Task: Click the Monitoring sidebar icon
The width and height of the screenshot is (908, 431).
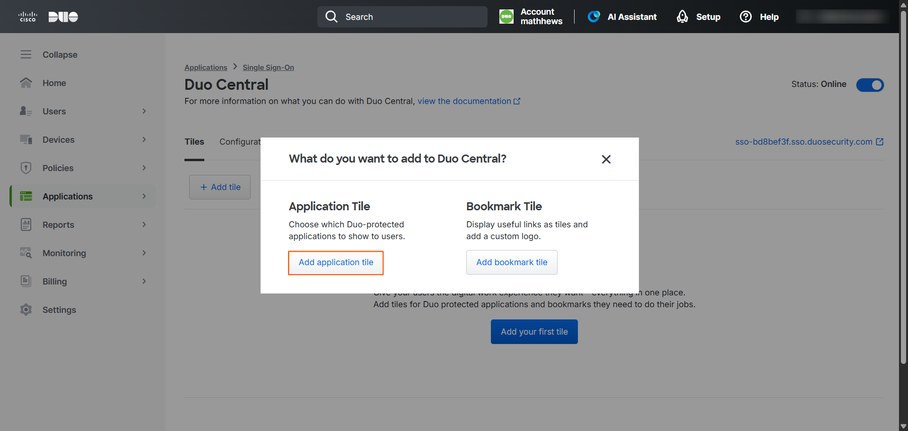Action: 26,253
